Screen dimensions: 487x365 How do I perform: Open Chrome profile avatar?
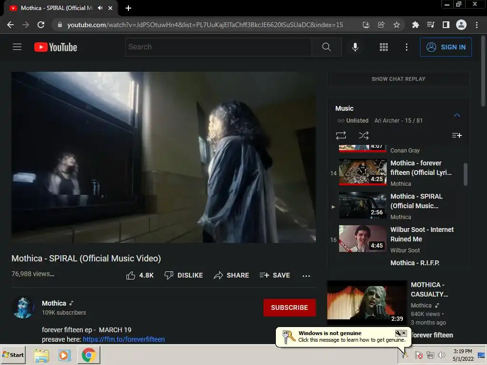461,25
